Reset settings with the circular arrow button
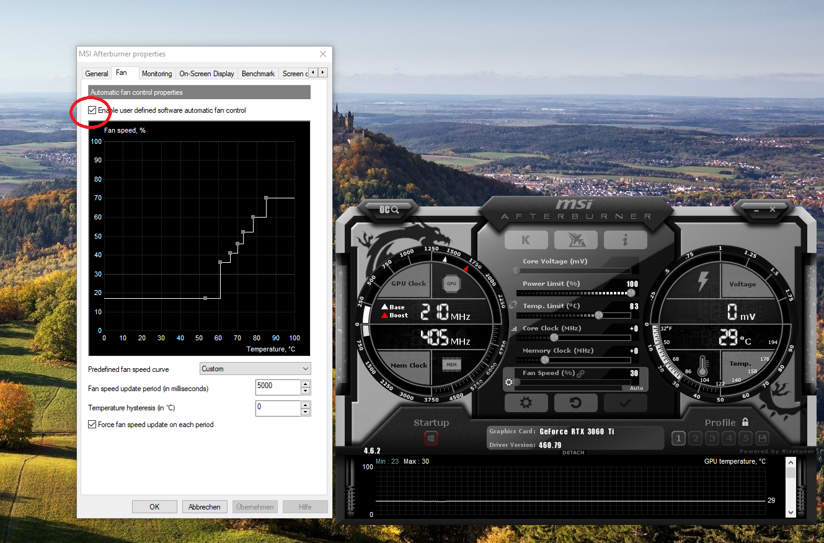The width and height of the screenshot is (824, 543). [x=575, y=403]
